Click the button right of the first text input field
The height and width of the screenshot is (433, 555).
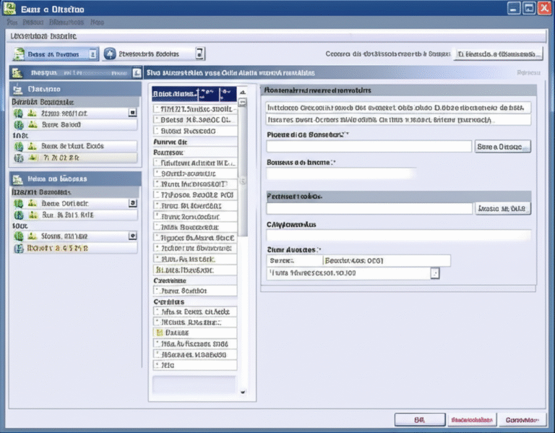coord(502,146)
